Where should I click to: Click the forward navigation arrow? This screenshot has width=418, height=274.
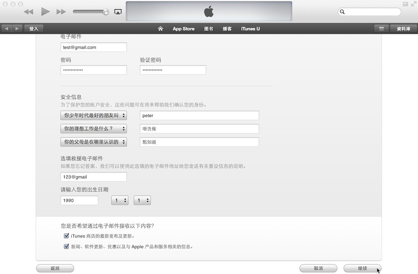coord(17,29)
